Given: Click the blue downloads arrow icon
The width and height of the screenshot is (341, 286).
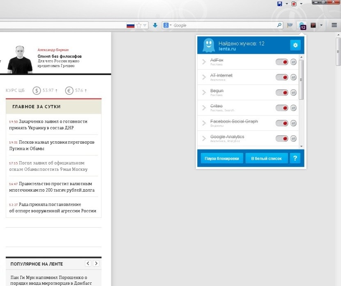Looking at the screenshot, I should point(155,25).
